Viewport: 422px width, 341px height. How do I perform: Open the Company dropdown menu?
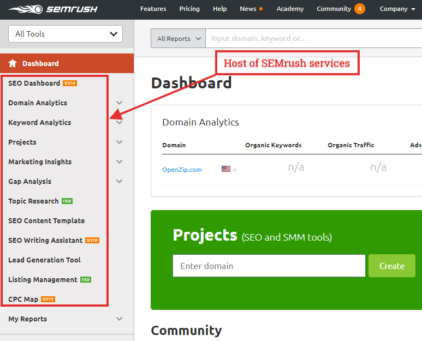pos(397,9)
